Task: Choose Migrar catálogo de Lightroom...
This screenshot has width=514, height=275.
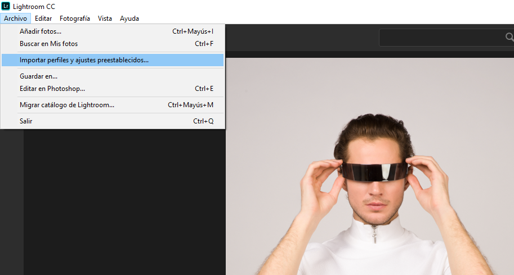Action: (67, 105)
